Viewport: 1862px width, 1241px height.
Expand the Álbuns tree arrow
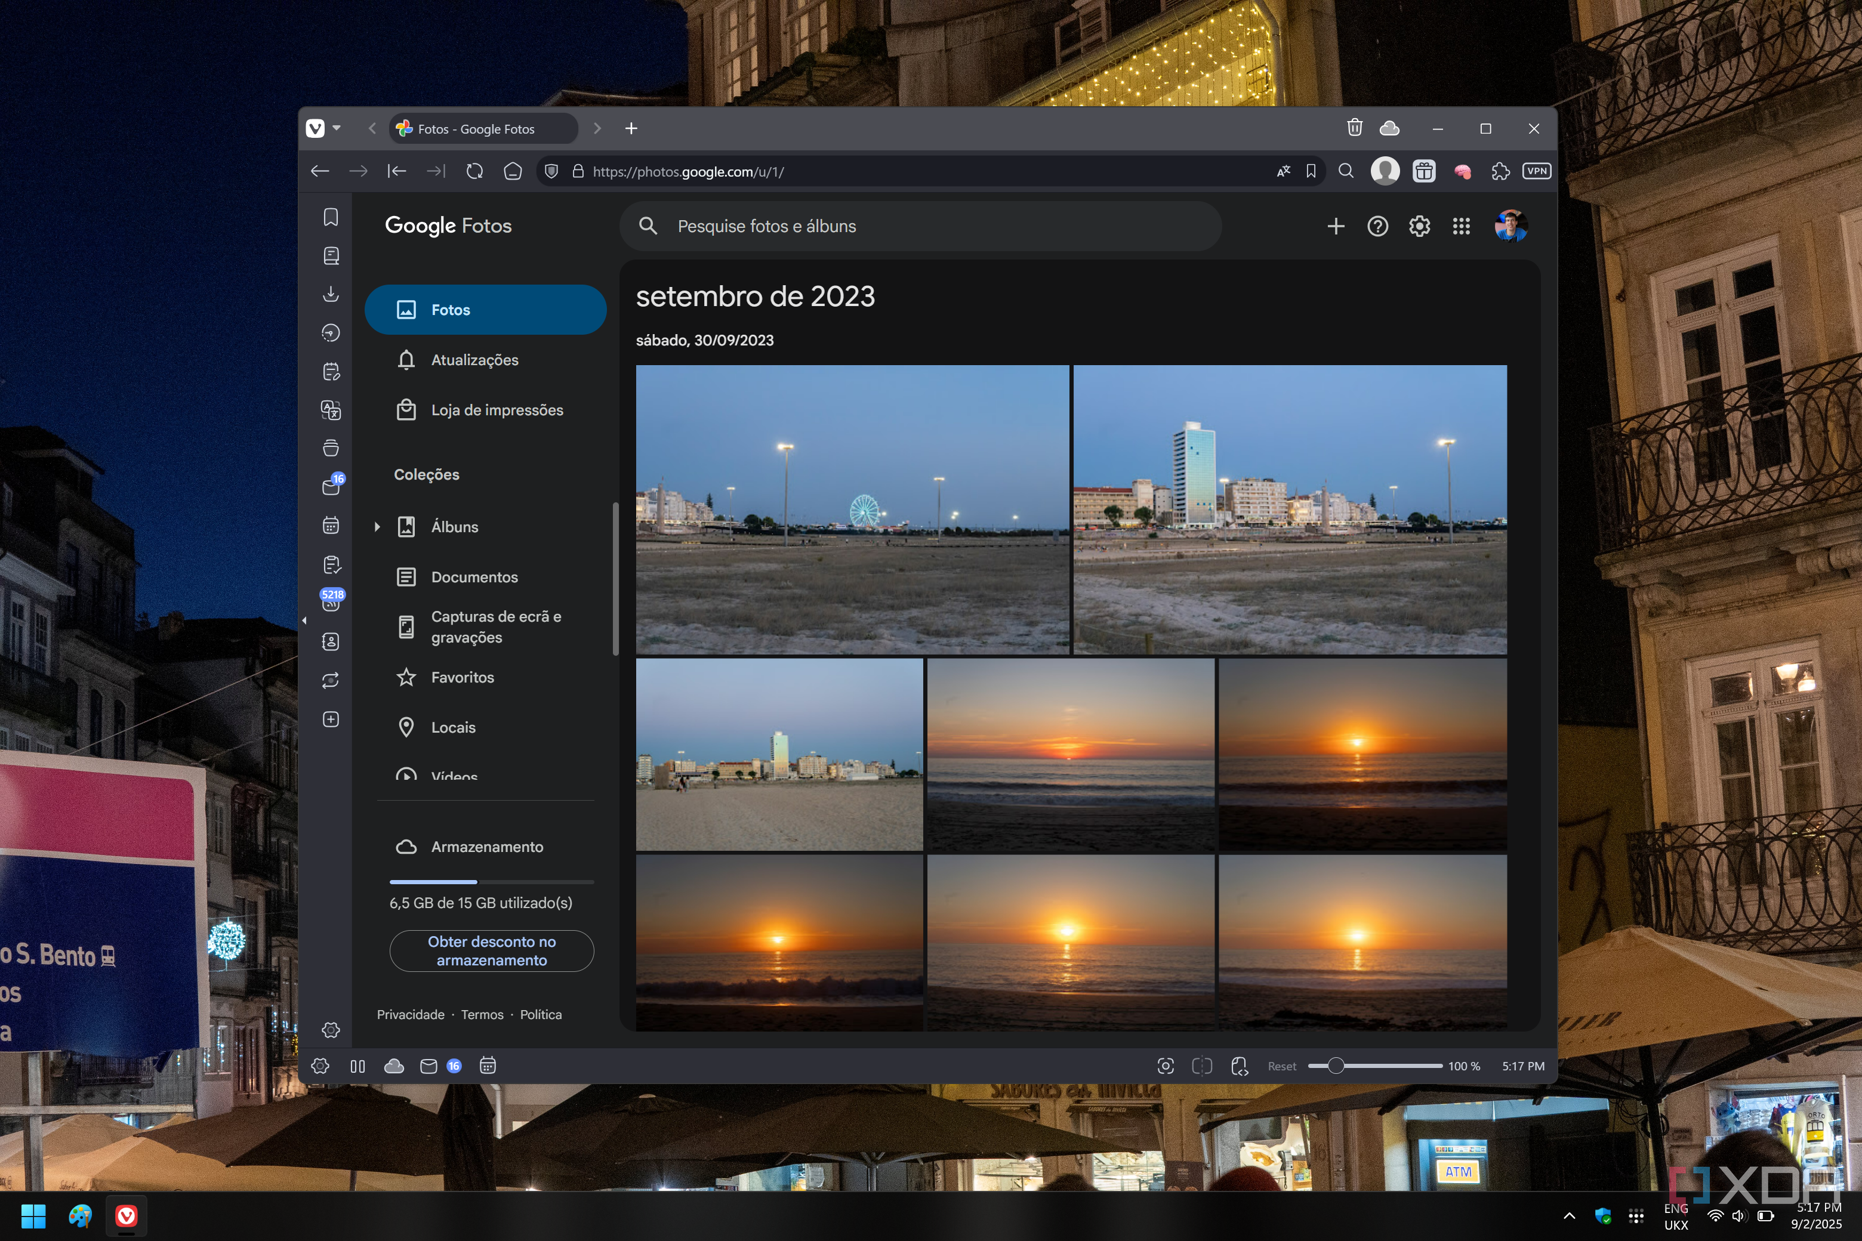point(377,526)
